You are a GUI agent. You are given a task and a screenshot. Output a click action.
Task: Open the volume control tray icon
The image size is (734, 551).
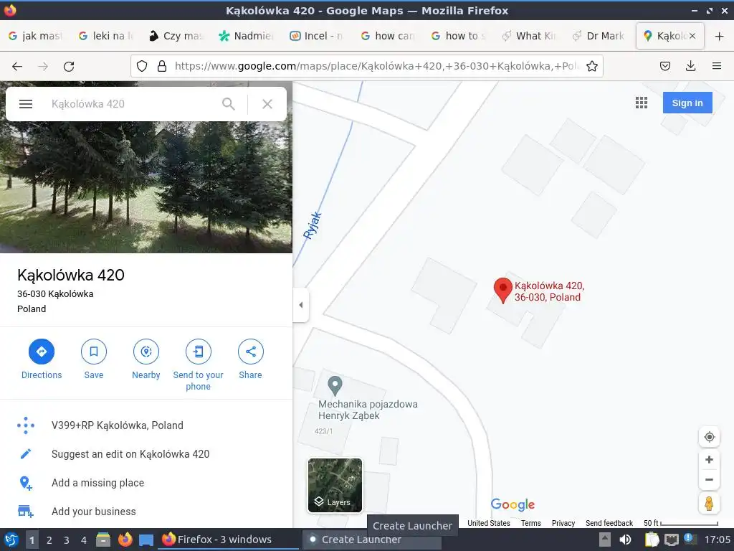pos(625,540)
